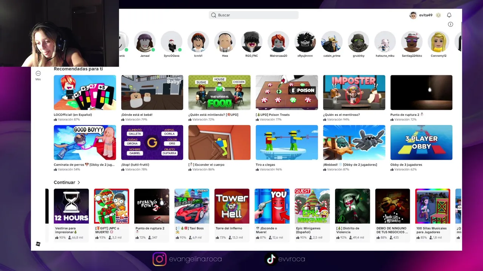
Task: Open friend Maironaaa20's avatar
Action: click(278, 42)
